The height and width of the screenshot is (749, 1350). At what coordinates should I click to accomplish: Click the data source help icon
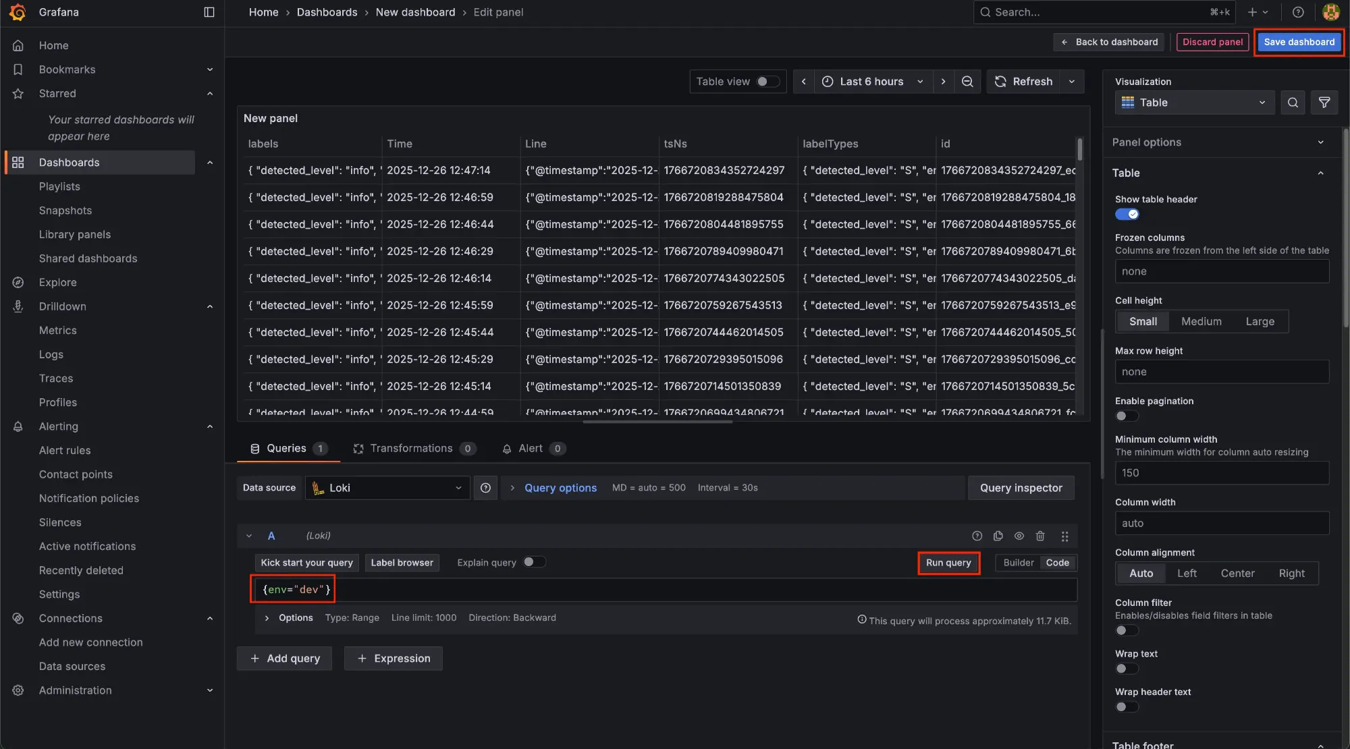click(x=485, y=488)
